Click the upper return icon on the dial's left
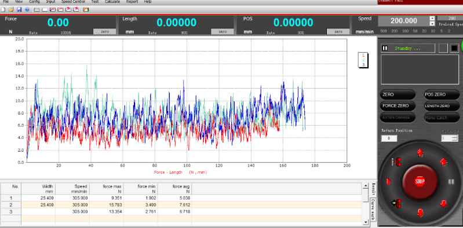Screen dimensions: 463x228 click(x=396, y=162)
